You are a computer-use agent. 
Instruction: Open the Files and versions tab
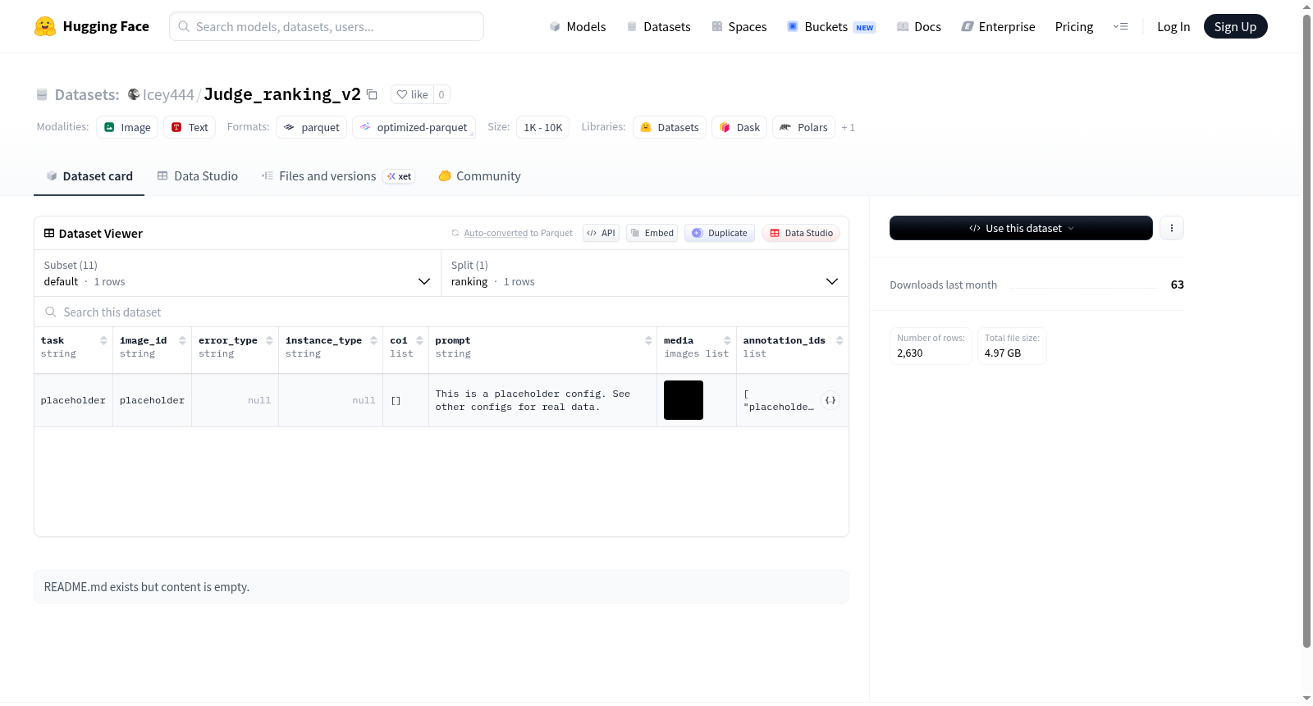pyautogui.click(x=338, y=176)
